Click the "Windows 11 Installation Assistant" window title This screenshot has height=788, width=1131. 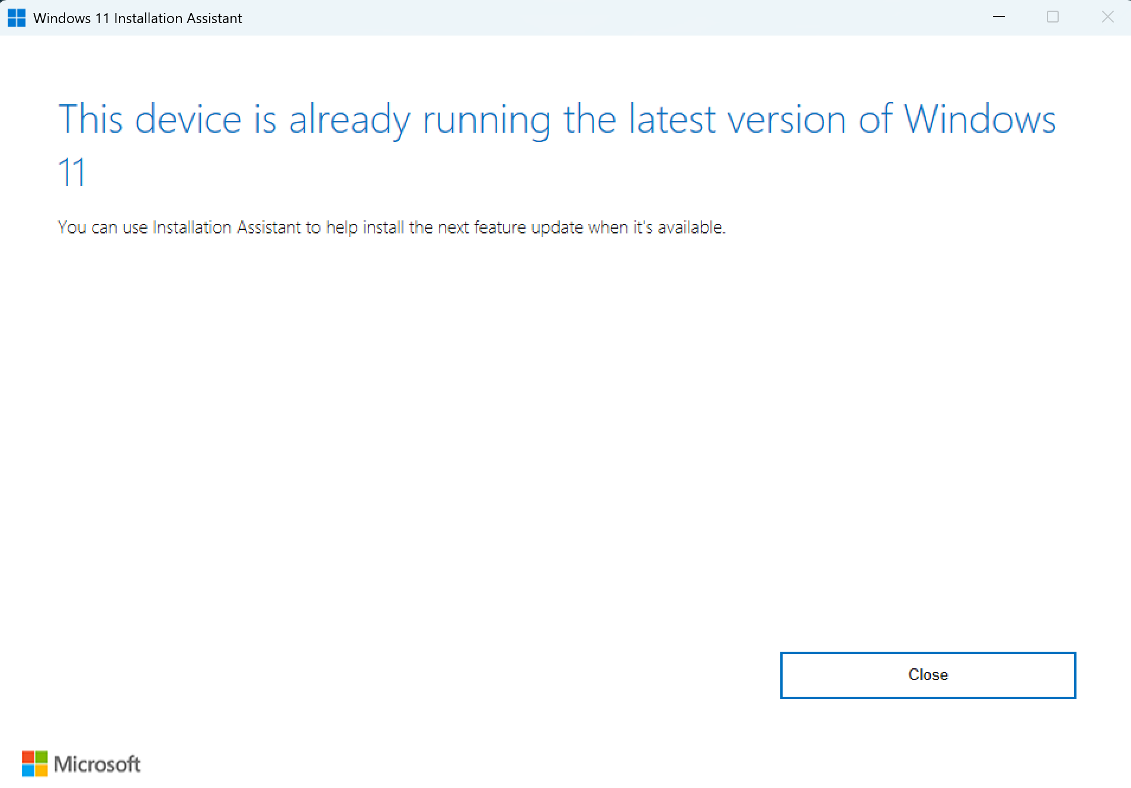tap(137, 18)
